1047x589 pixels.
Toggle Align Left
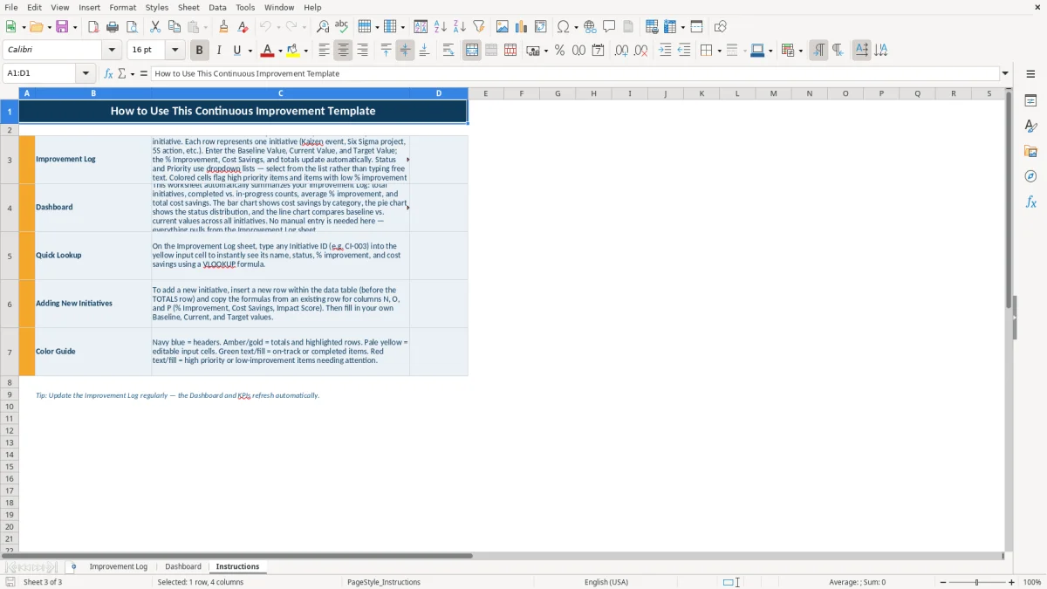325,51
